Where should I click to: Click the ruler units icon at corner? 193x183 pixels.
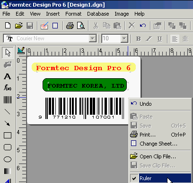pos(21,51)
